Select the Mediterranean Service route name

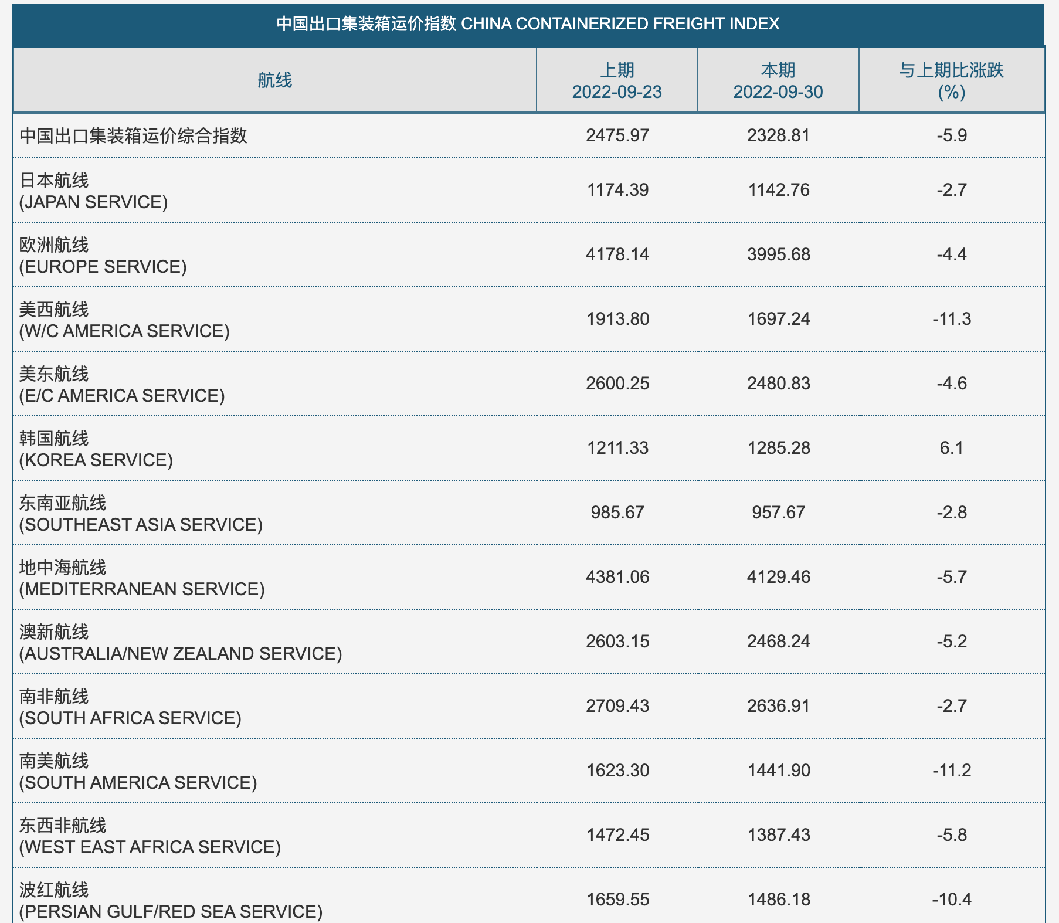click(142, 578)
